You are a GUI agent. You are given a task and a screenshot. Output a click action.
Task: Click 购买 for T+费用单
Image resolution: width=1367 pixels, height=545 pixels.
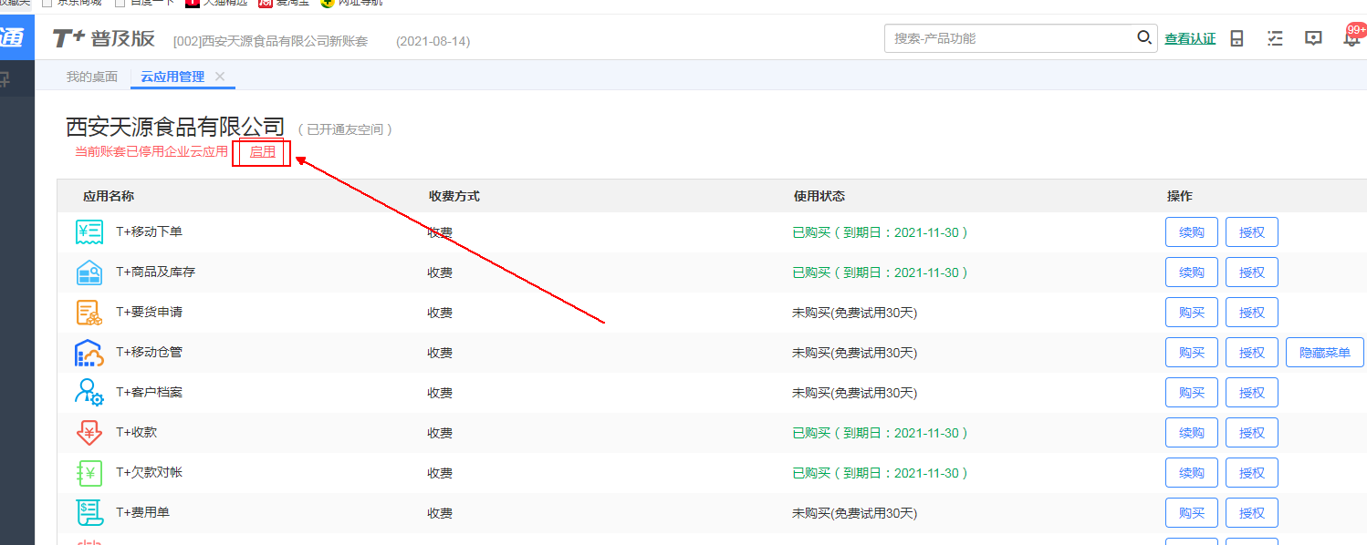tap(1192, 513)
